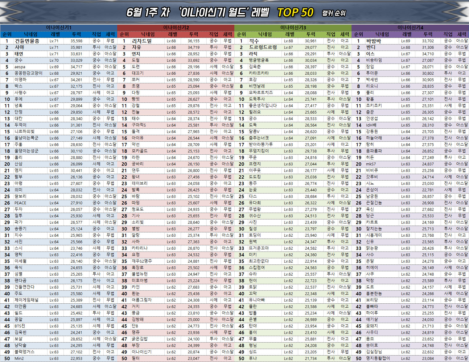Click the BTS진 nickname entry
The height and width of the screenshot is (362, 469).
(x=20, y=326)
